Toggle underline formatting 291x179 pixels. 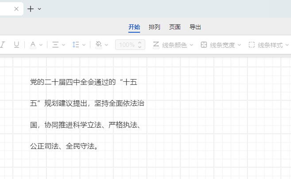pyautogui.click(x=16, y=45)
